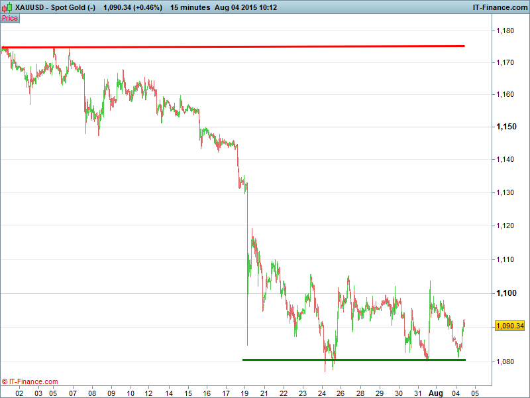Click the yellow 1,090.34 current price tag
Screen dimensions: 530x398
(509, 326)
